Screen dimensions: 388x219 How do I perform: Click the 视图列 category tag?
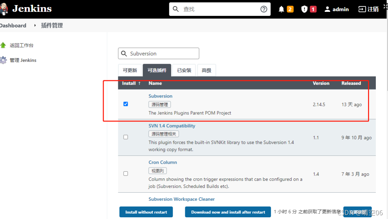tap(158, 171)
